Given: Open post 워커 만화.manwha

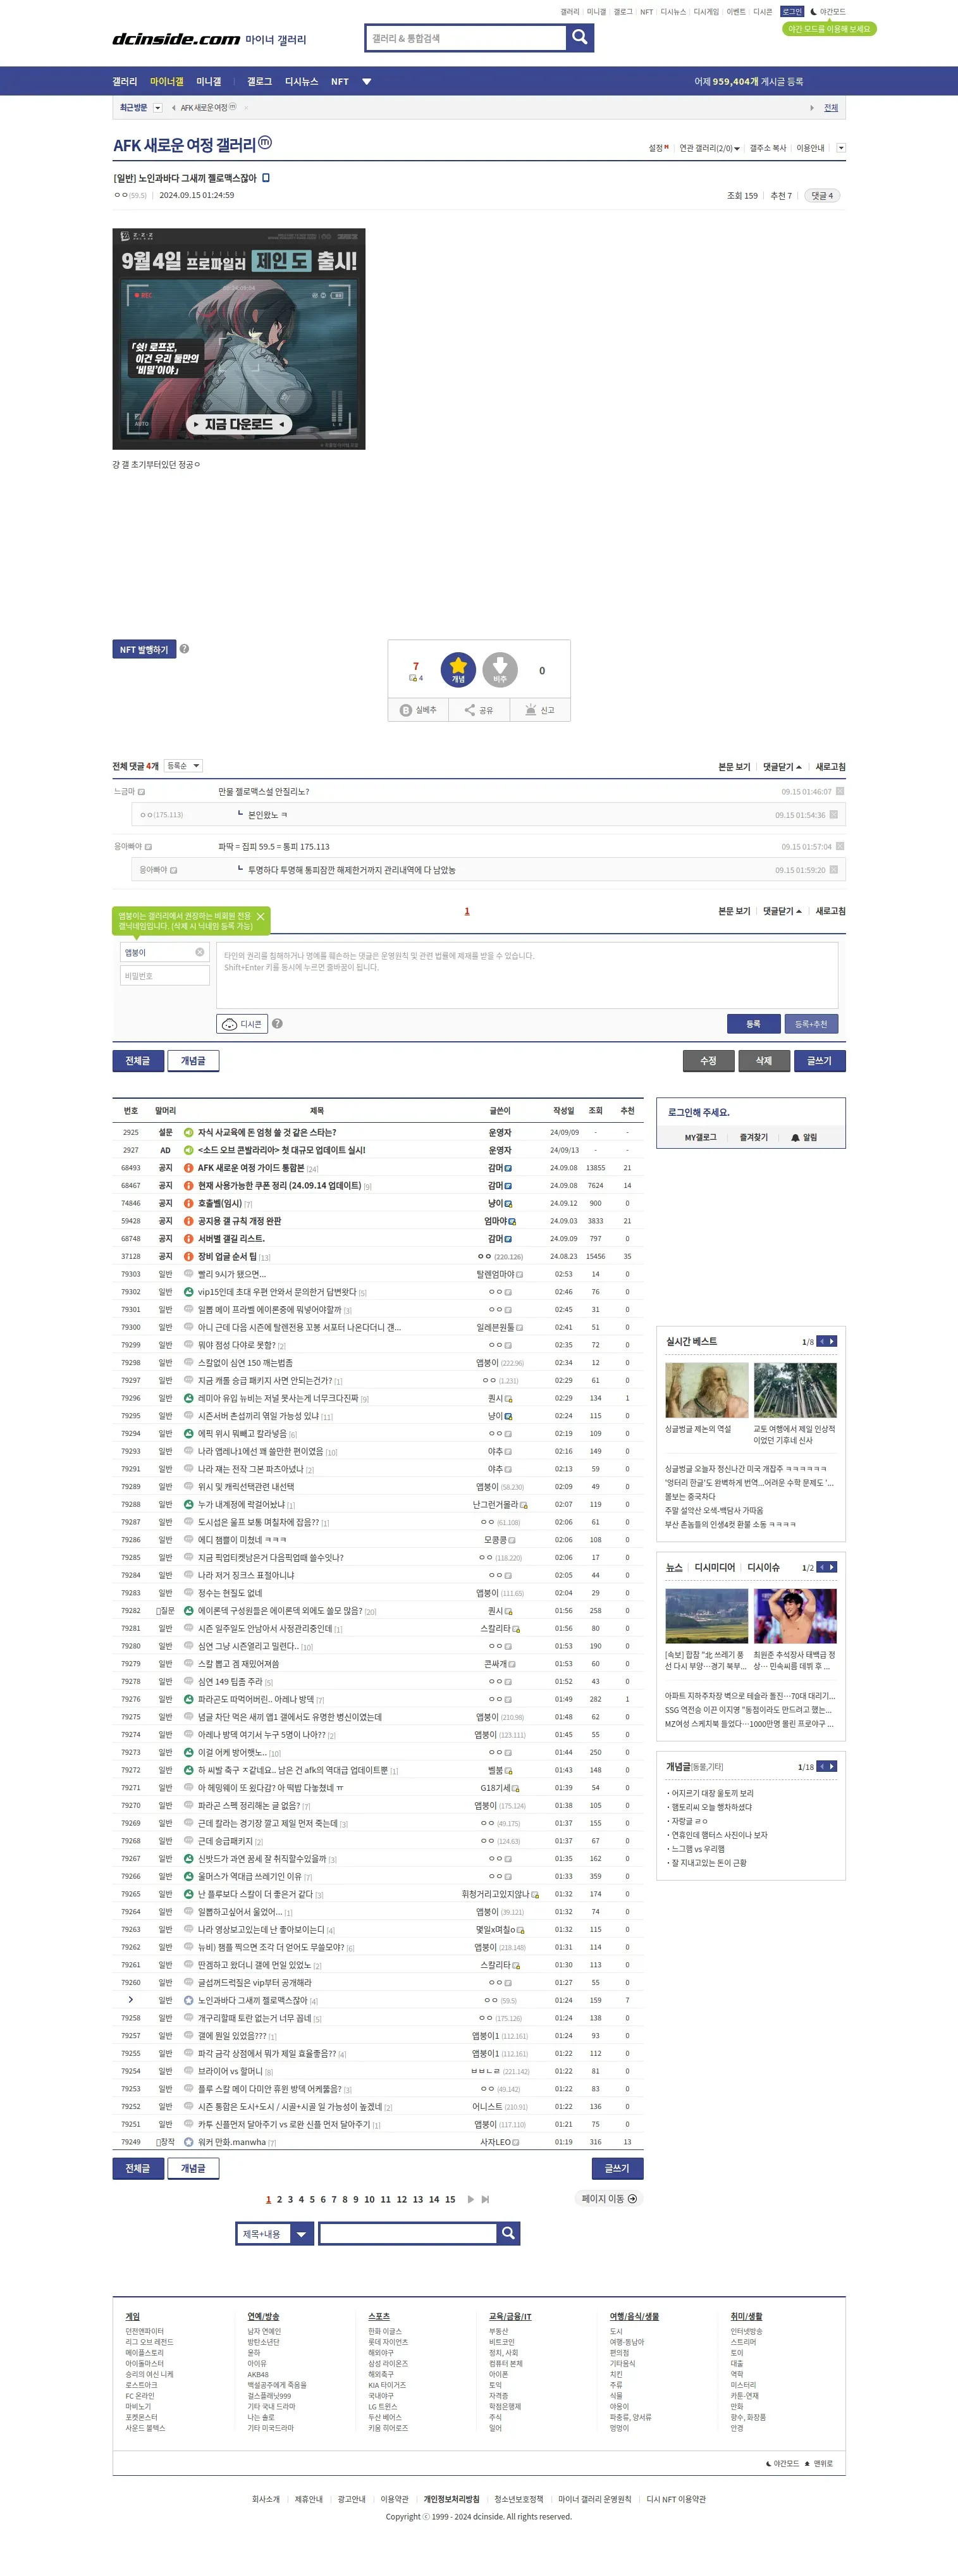Looking at the screenshot, I should point(232,2142).
